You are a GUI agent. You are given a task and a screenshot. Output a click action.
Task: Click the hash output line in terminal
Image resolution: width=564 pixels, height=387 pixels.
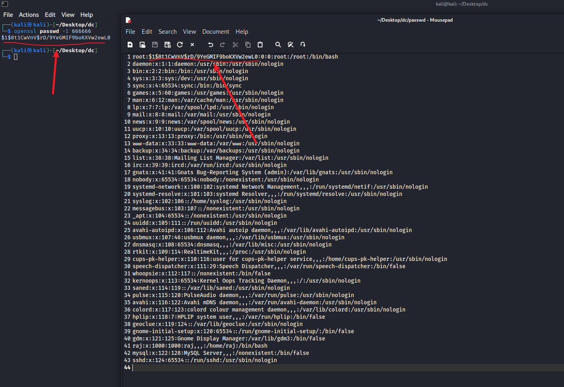point(56,38)
